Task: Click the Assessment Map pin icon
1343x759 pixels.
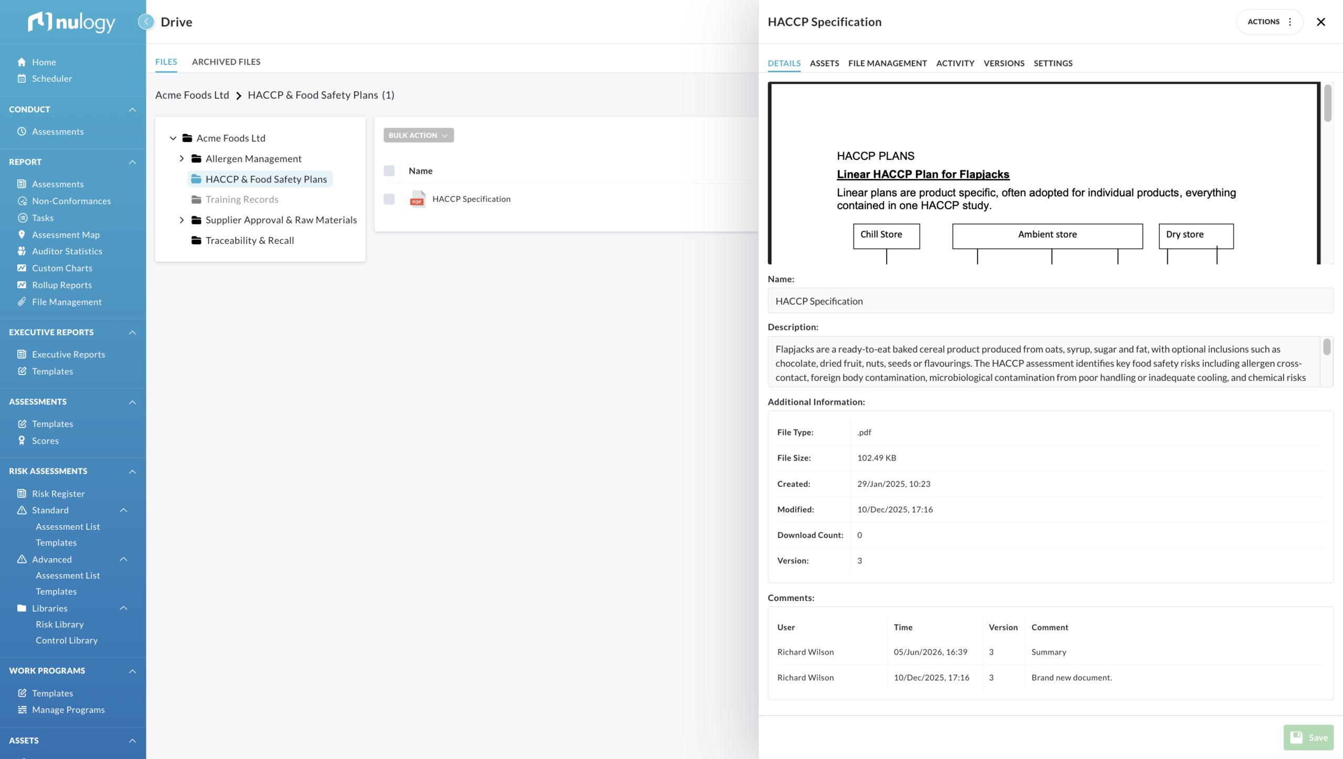Action: coord(22,234)
